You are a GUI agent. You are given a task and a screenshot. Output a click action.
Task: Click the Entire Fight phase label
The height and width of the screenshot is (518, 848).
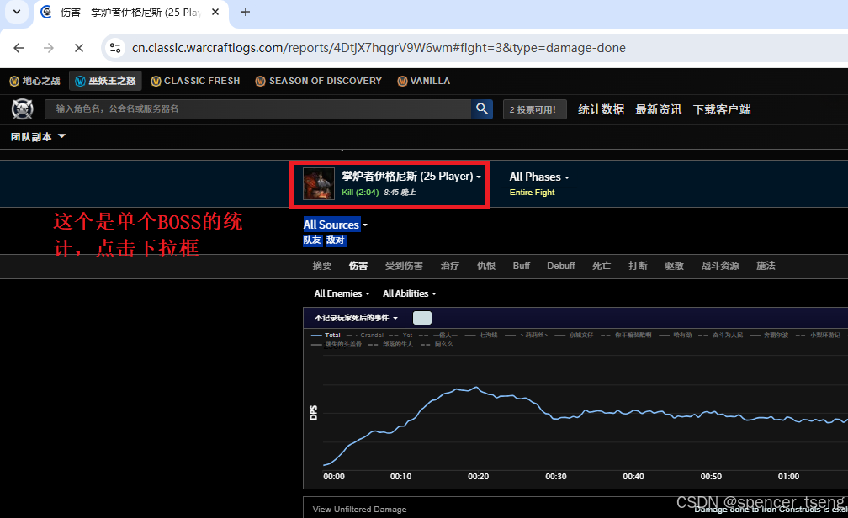click(x=533, y=193)
